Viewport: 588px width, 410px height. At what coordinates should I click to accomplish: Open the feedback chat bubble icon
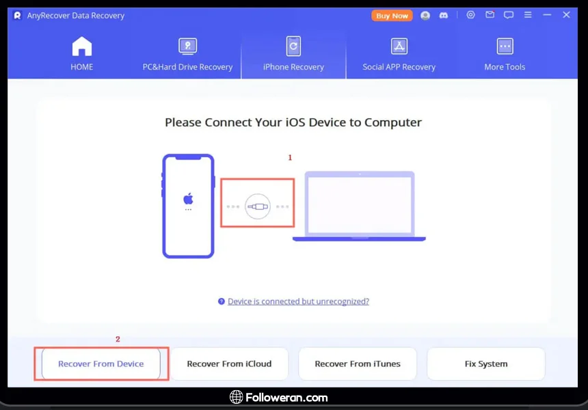click(509, 15)
